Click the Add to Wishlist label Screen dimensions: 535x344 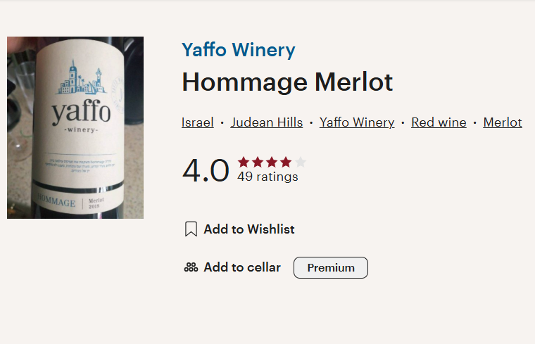tap(249, 229)
